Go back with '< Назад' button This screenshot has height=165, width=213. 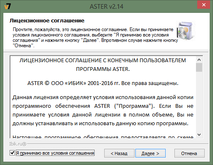119,153
